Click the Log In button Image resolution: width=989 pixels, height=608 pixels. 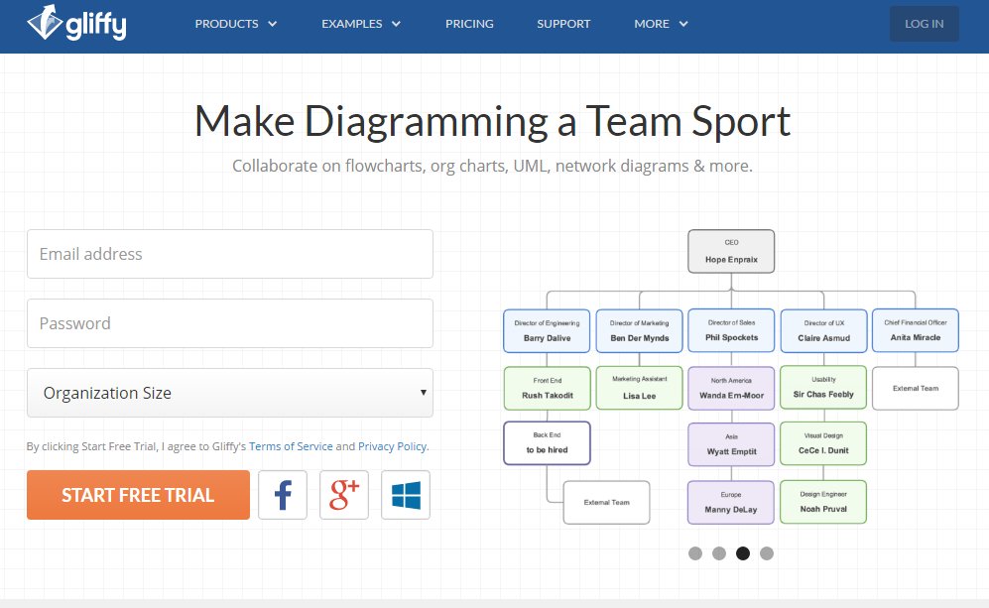pyautogui.click(x=924, y=24)
